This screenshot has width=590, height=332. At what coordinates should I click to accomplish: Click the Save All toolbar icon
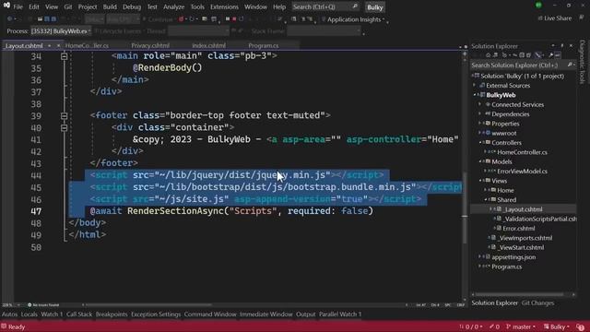pos(53,18)
